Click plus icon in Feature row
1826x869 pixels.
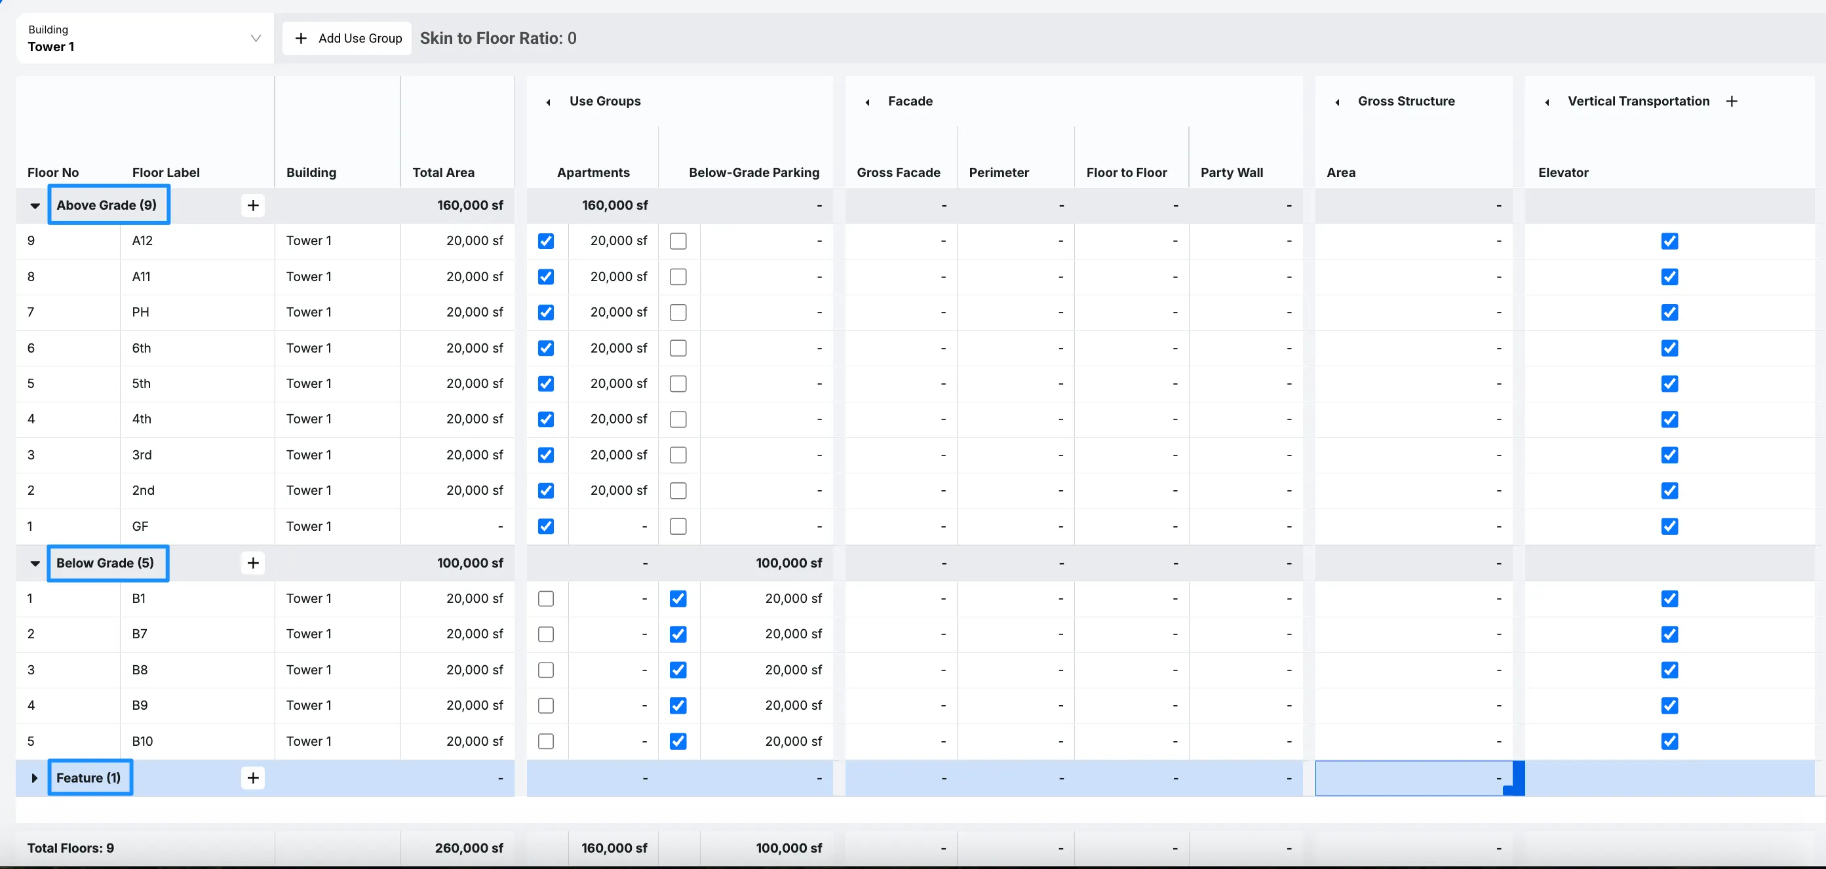[x=252, y=779]
